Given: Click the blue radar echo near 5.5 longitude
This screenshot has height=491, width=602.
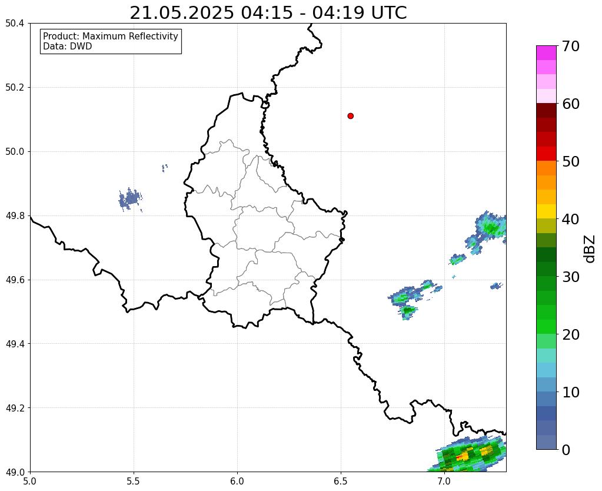Looking at the screenshot, I should point(131,200).
